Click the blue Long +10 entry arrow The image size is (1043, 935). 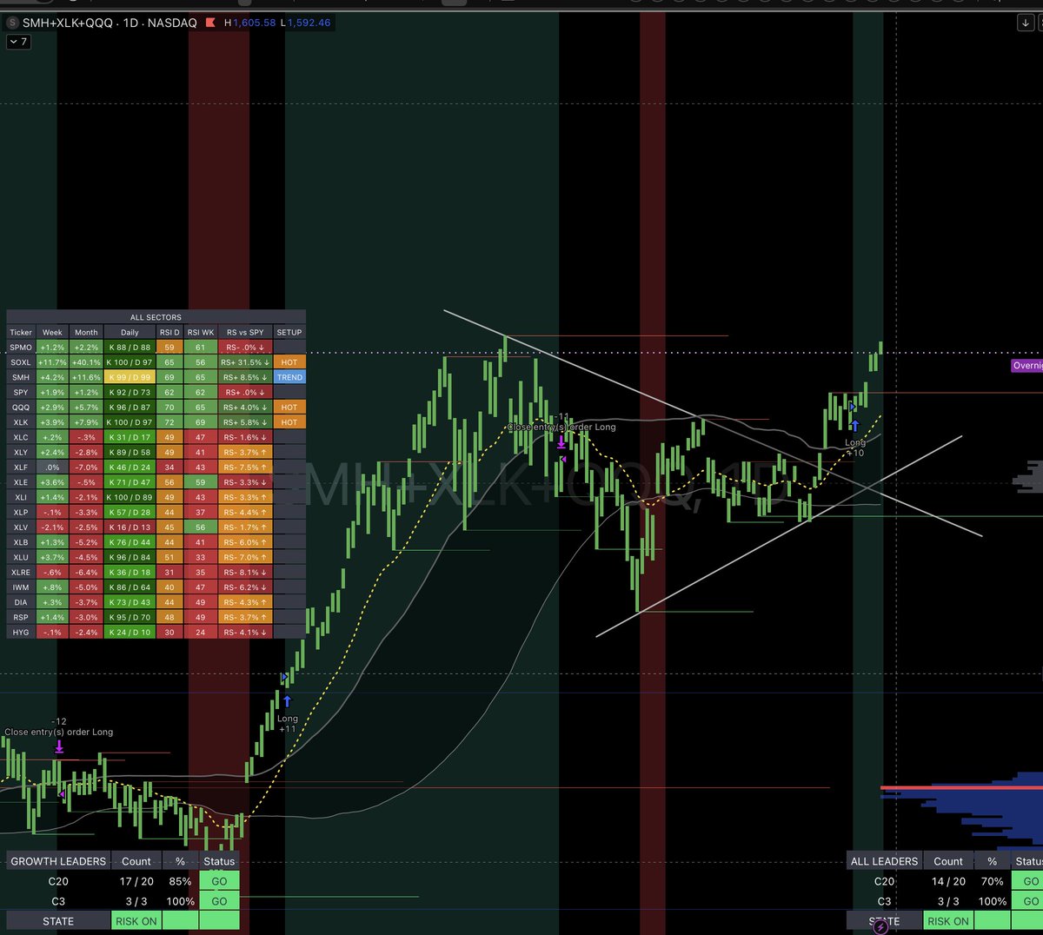pos(855,426)
